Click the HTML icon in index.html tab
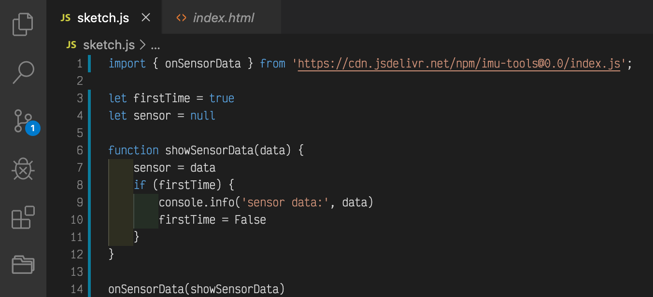Viewport: 653px width, 297px height. tap(181, 18)
